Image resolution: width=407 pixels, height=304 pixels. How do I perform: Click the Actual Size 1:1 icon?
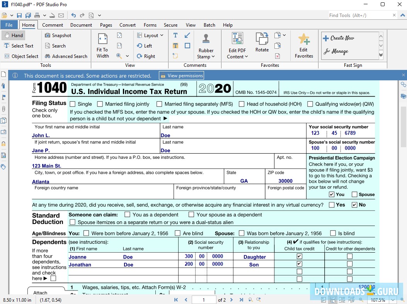(119, 46)
